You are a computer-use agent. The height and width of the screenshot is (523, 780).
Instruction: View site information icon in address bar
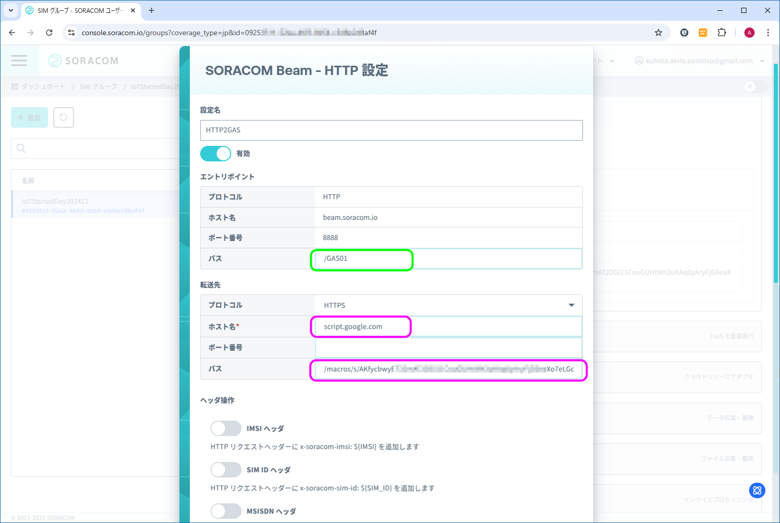[x=72, y=33]
